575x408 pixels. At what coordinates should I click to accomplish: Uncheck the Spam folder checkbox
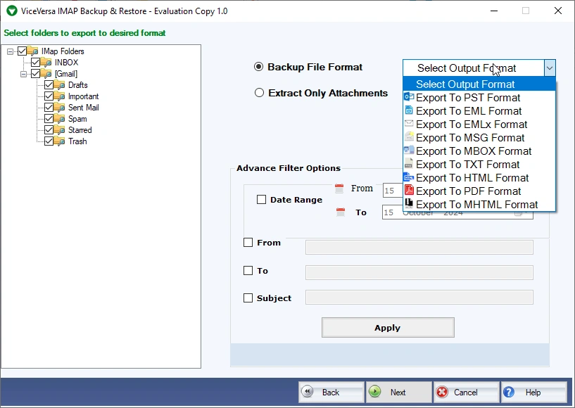tap(49, 119)
